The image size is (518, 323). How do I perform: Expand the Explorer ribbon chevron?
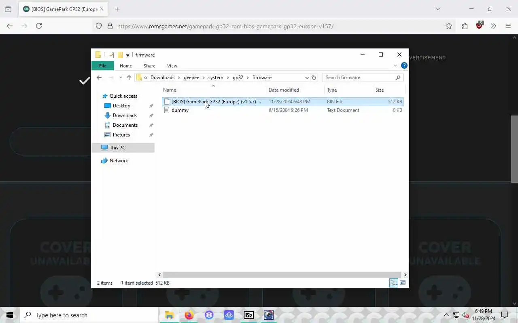click(395, 65)
